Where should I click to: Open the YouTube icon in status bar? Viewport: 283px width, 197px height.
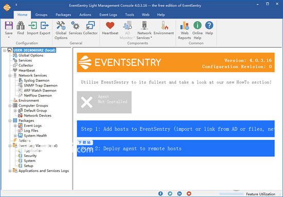[x=189, y=193]
